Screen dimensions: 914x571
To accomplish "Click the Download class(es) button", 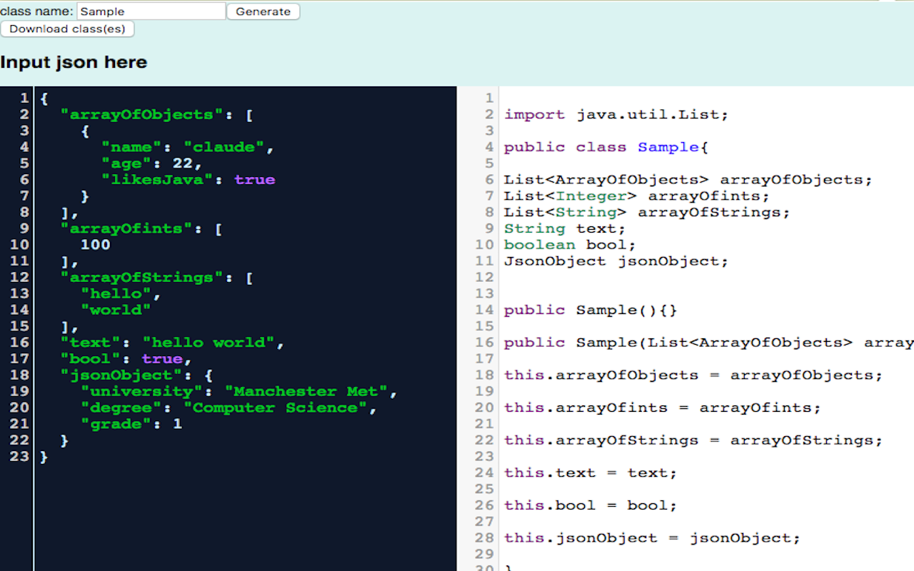I will click(67, 29).
